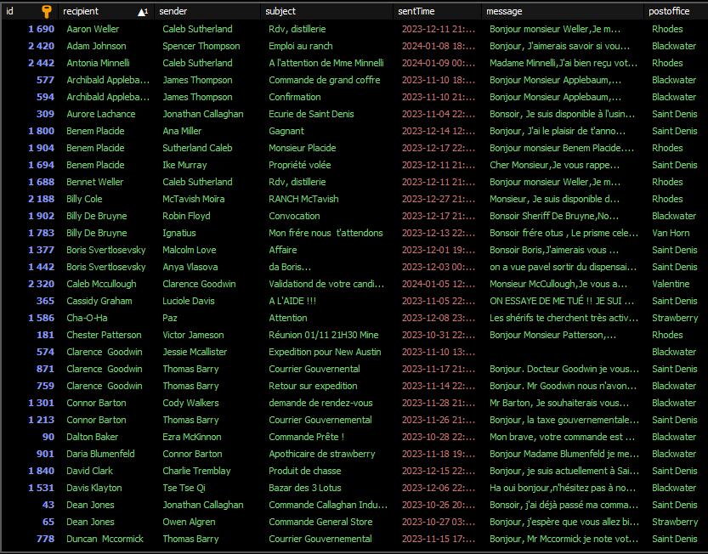Image resolution: width=708 pixels, height=554 pixels.
Task: Select postoffice cell Valentine
Action: (671, 284)
